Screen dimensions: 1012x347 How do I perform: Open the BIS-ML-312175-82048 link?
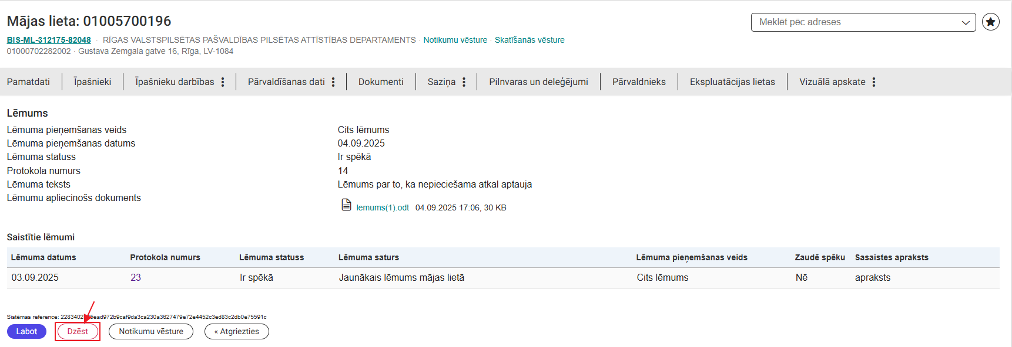pos(49,40)
